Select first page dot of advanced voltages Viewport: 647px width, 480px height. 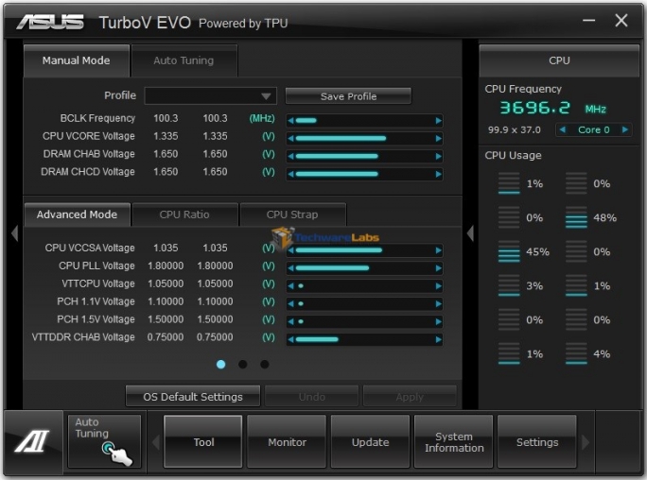click(x=220, y=364)
